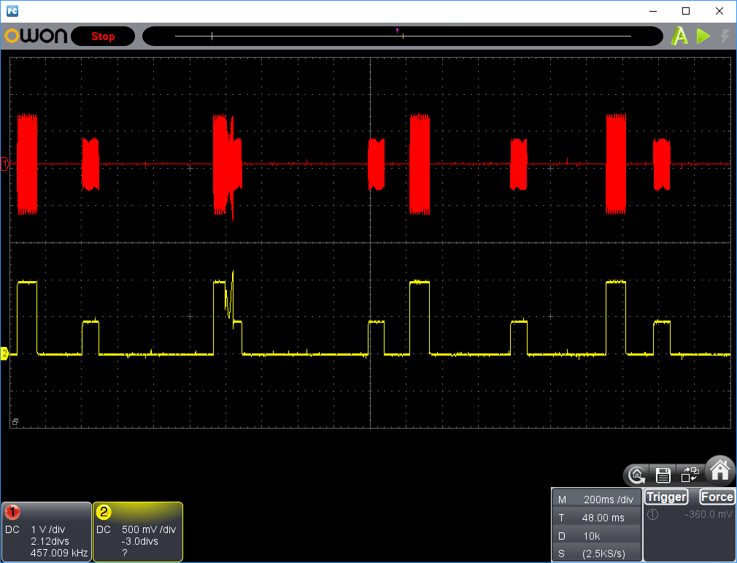
Task: Click the purple trigger position marker
Action: pos(397,30)
